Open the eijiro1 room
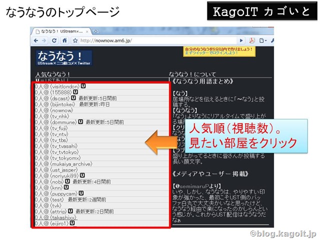This screenshot has width=320, height=240. [59, 223]
